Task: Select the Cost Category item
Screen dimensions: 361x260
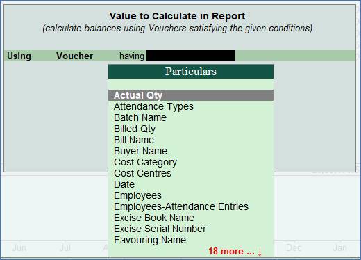Action: (145, 162)
